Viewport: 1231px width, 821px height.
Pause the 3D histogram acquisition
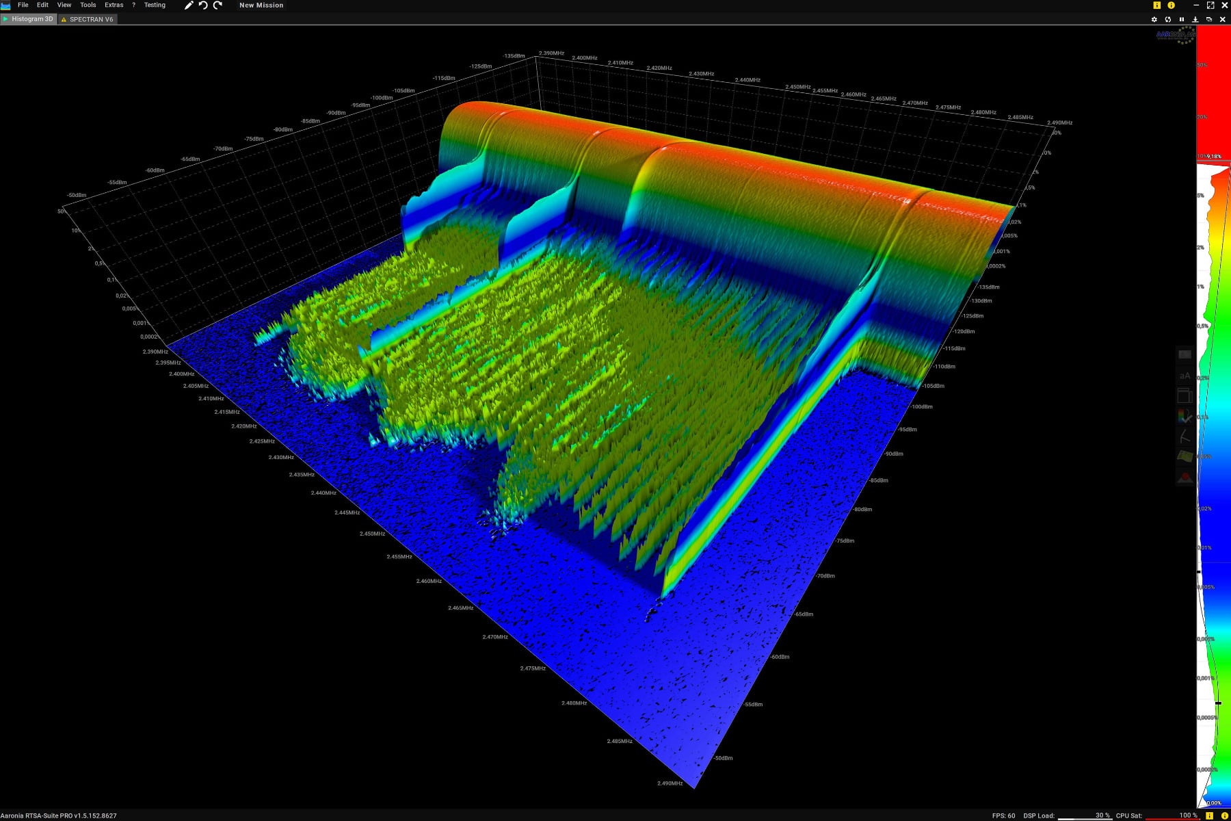[x=1182, y=19]
